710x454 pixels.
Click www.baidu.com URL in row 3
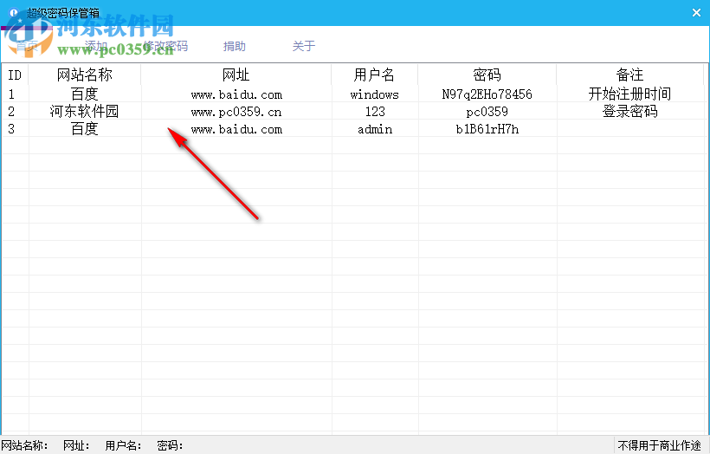[236, 130]
